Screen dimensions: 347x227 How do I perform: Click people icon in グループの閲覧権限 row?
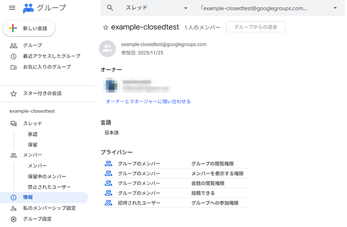(108, 164)
